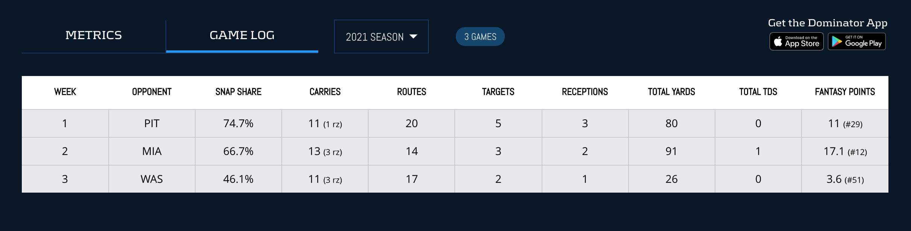Open the Google Play download badge
The height and width of the screenshot is (231, 911).
tap(856, 41)
